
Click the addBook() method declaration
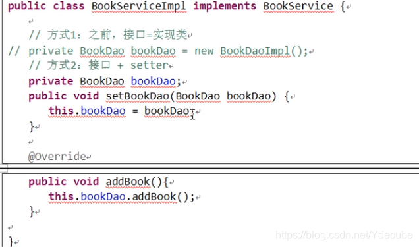point(98,182)
